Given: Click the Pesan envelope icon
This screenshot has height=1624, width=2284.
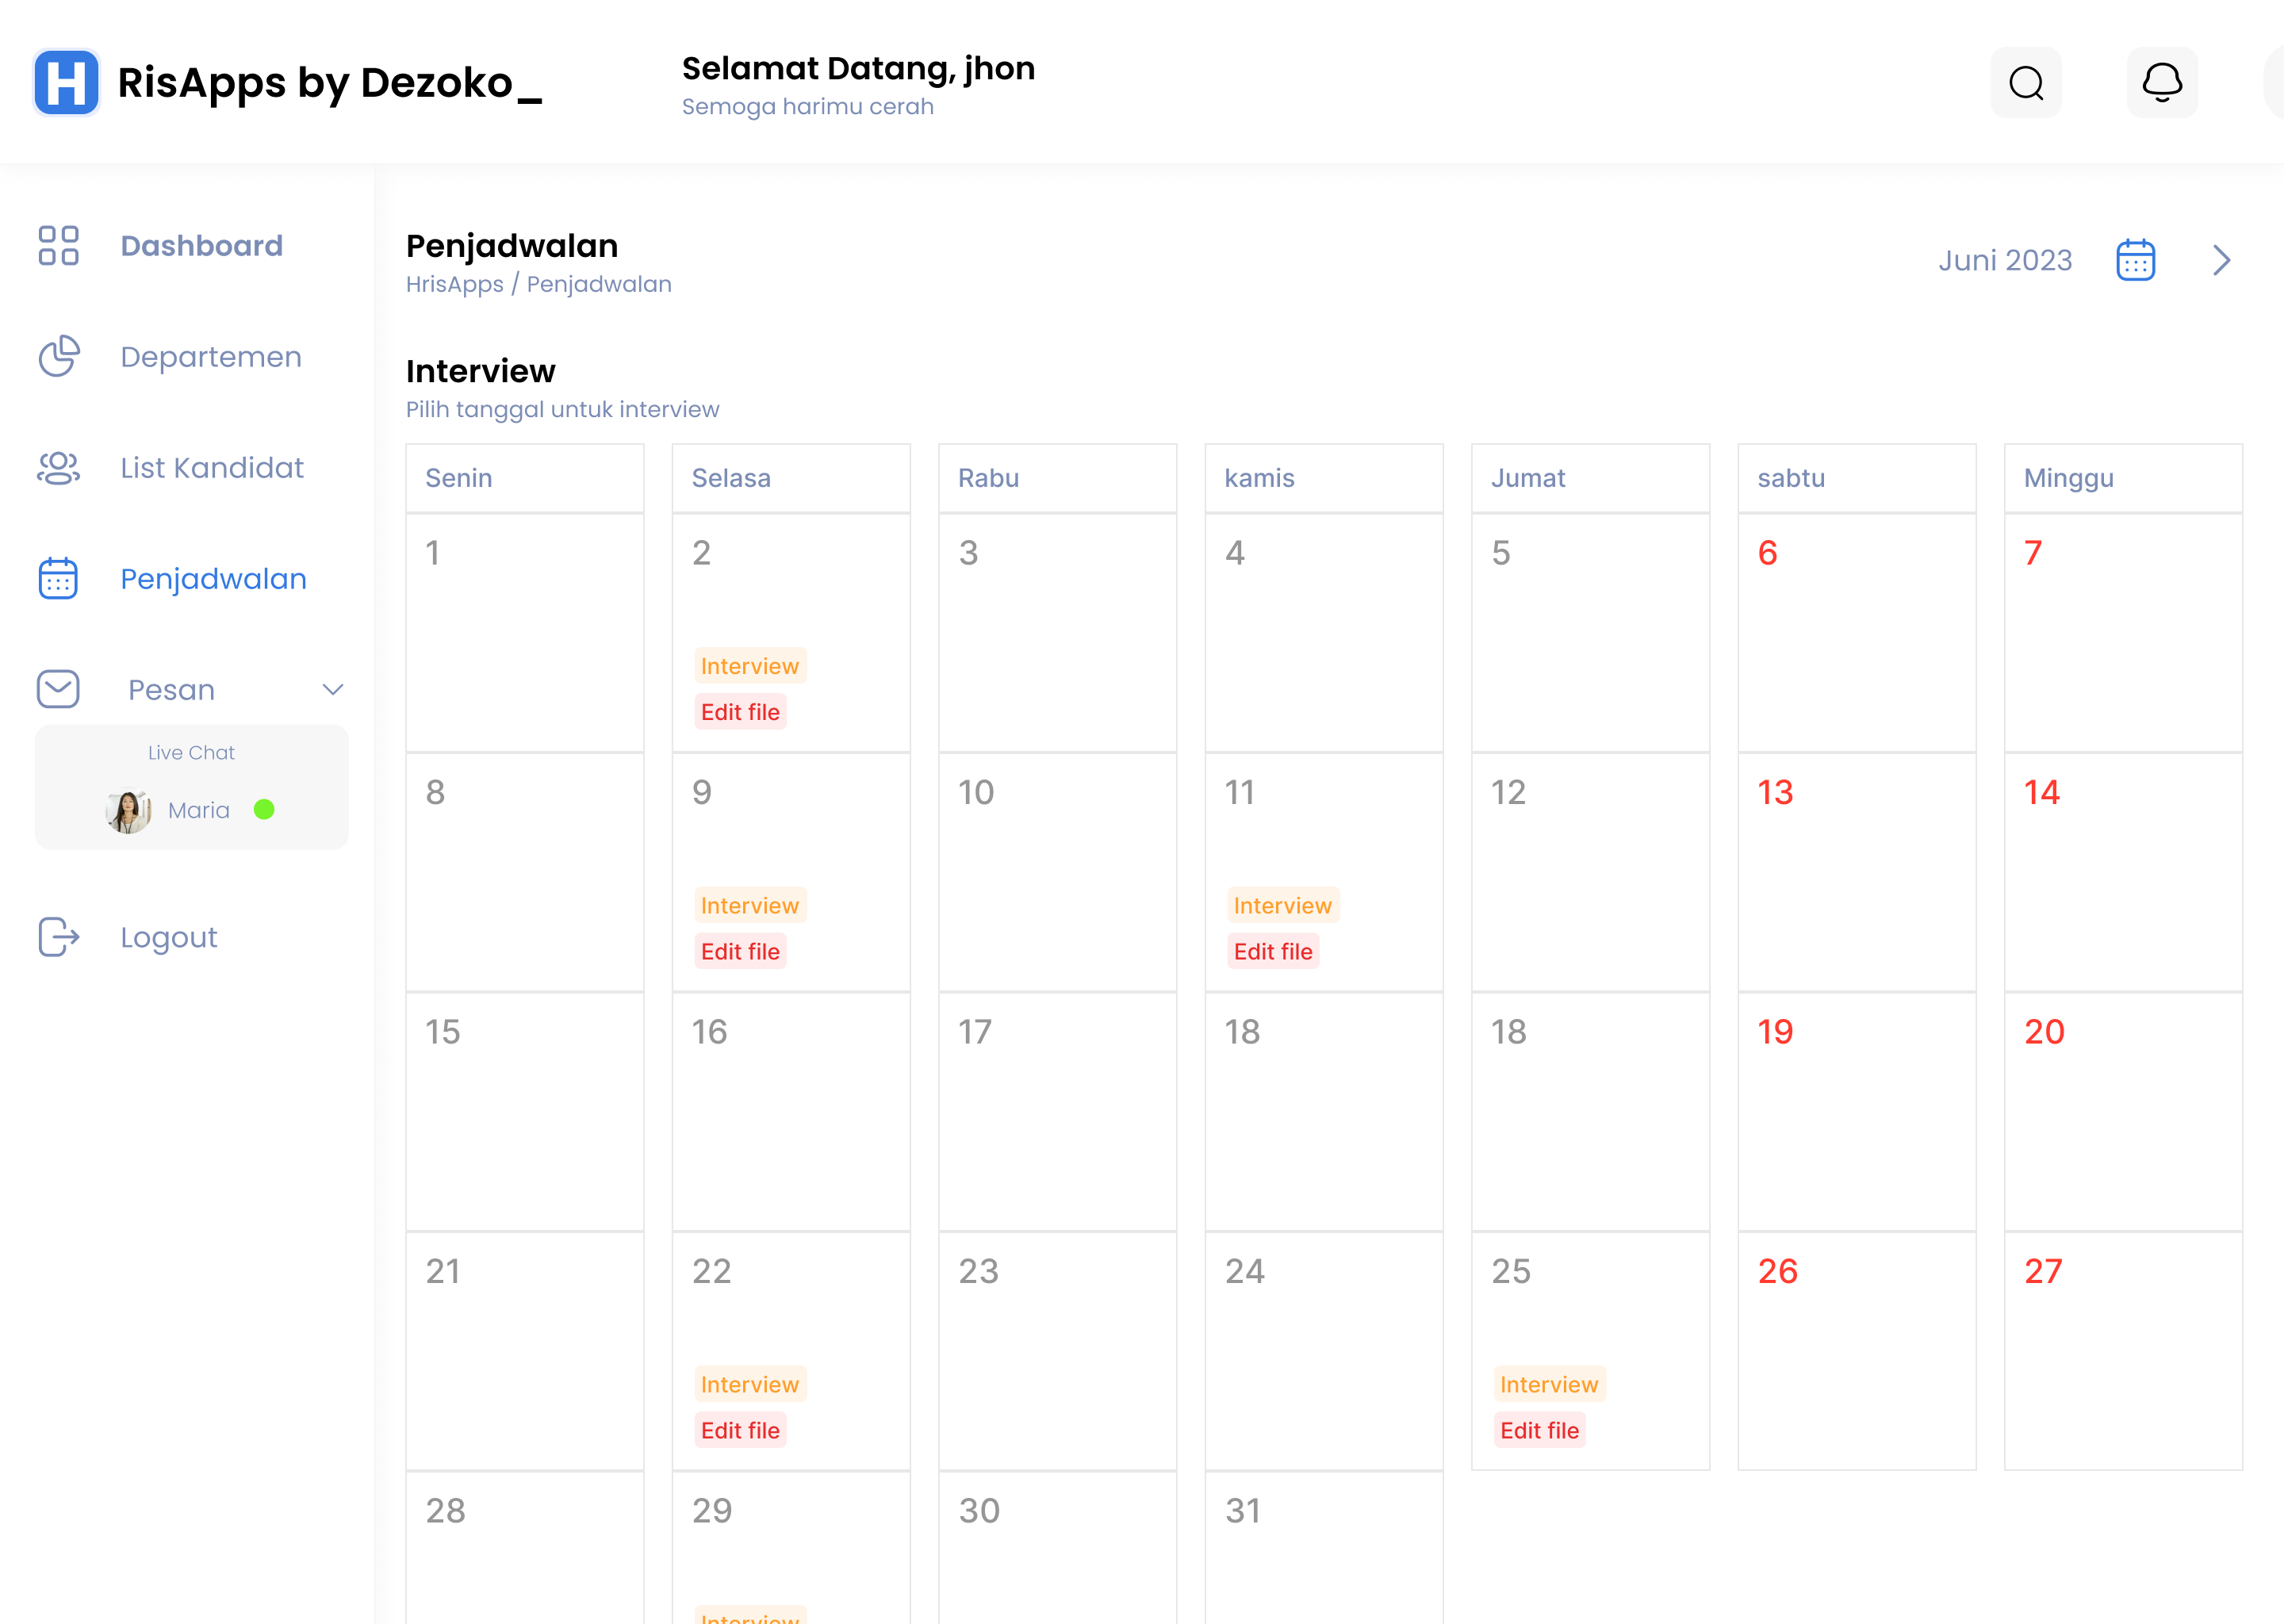Looking at the screenshot, I should 58,689.
